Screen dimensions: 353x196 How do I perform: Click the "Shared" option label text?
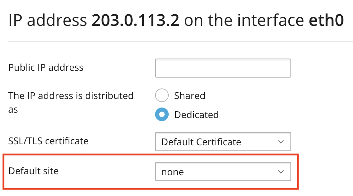[x=189, y=96]
